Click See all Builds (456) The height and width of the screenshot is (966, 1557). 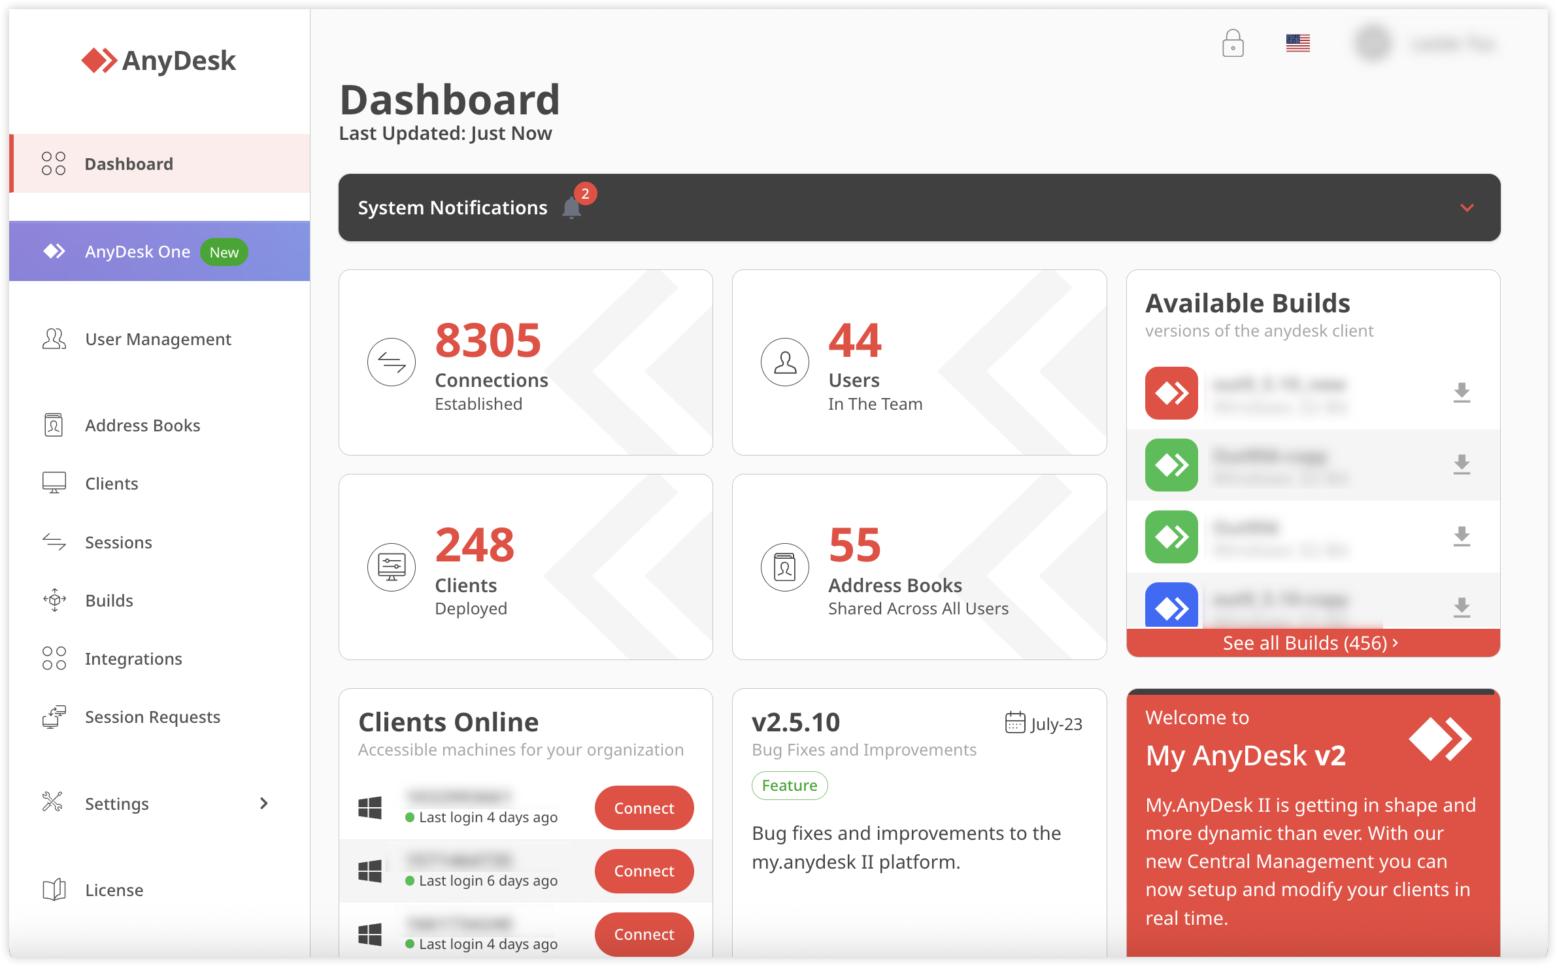coord(1309,642)
